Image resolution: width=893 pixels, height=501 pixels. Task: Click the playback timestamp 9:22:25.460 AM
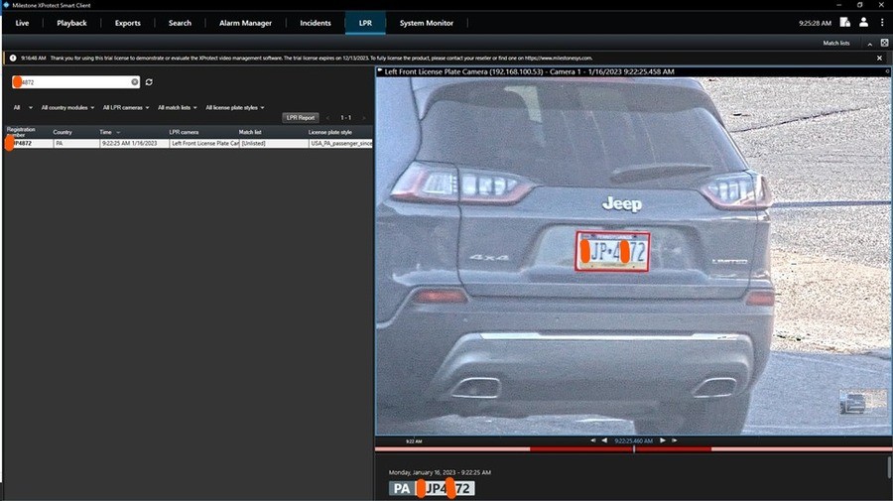(x=634, y=440)
